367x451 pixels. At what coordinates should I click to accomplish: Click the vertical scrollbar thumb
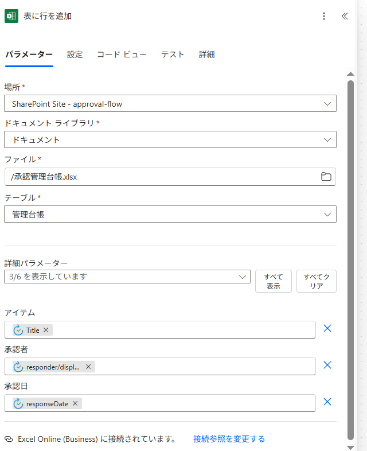coord(350,261)
